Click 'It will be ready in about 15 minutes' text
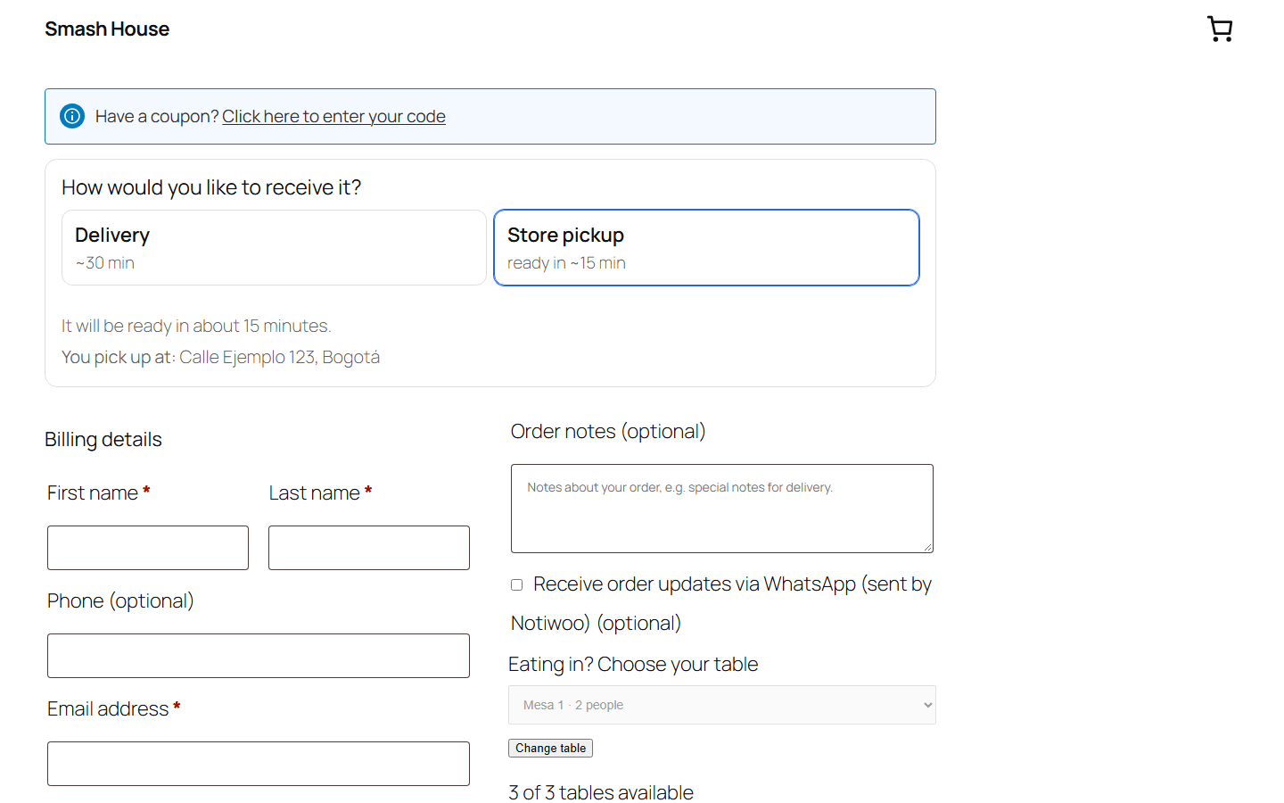 click(x=196, y=326)
